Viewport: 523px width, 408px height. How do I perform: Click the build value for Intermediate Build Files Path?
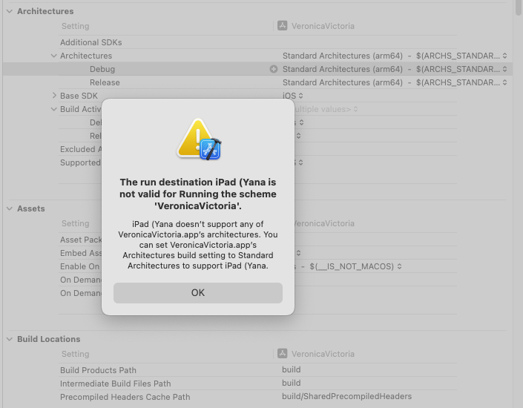tap(292, 383)
